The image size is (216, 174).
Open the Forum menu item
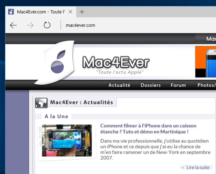[178, 85]
